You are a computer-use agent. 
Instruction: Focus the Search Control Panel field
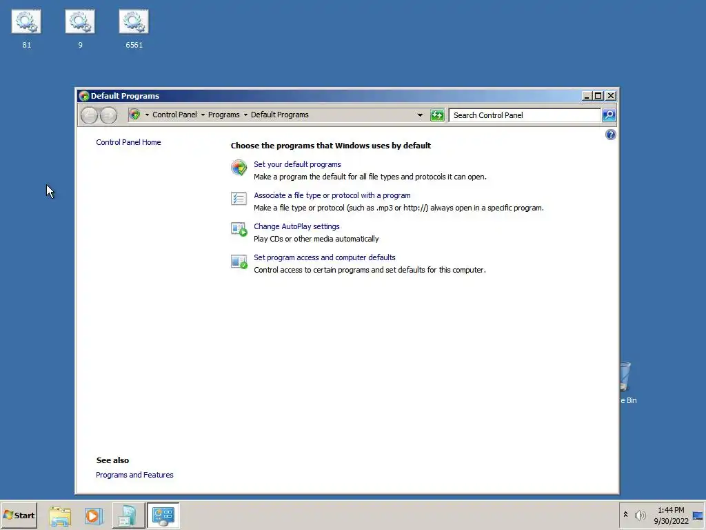(x=525, y=115)
